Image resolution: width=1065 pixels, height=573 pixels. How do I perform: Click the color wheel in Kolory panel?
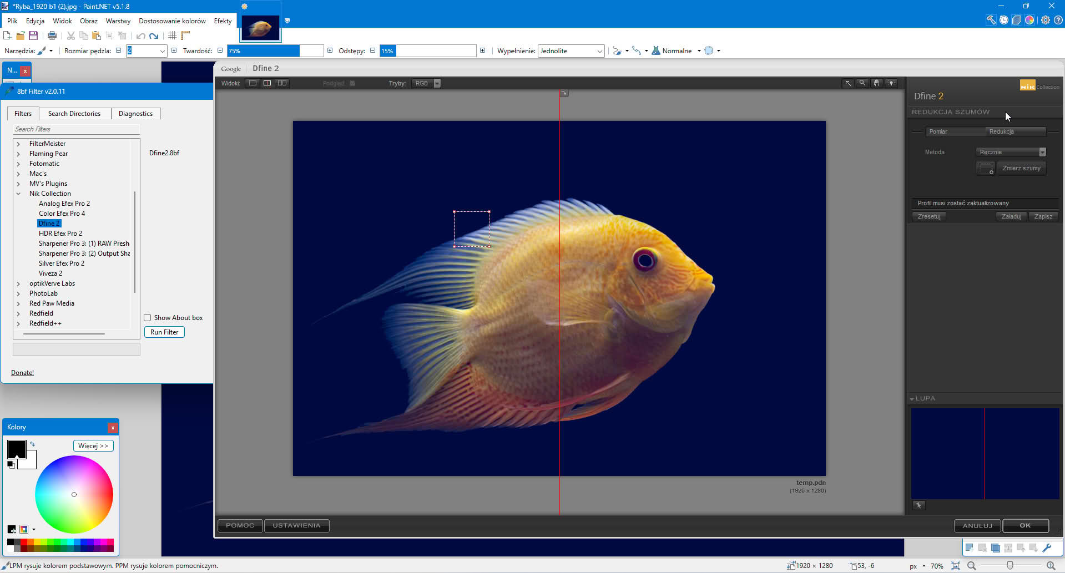(74, 494)
